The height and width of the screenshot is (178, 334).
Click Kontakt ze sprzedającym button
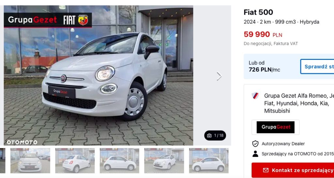(x=293, y=170)
